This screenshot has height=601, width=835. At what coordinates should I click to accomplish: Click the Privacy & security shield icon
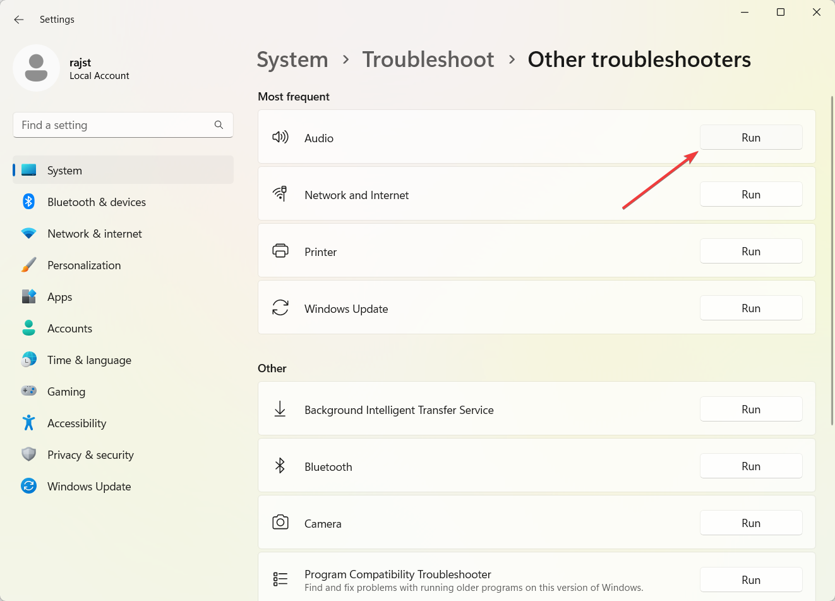[x=28, y=454]
